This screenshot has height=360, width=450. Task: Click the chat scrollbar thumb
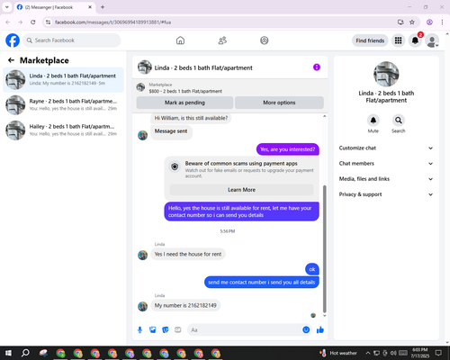pos(324,249)
